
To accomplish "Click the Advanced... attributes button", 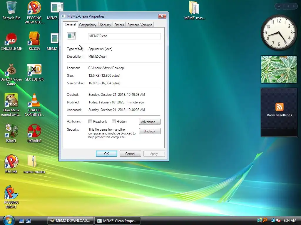I will point(150,122).
